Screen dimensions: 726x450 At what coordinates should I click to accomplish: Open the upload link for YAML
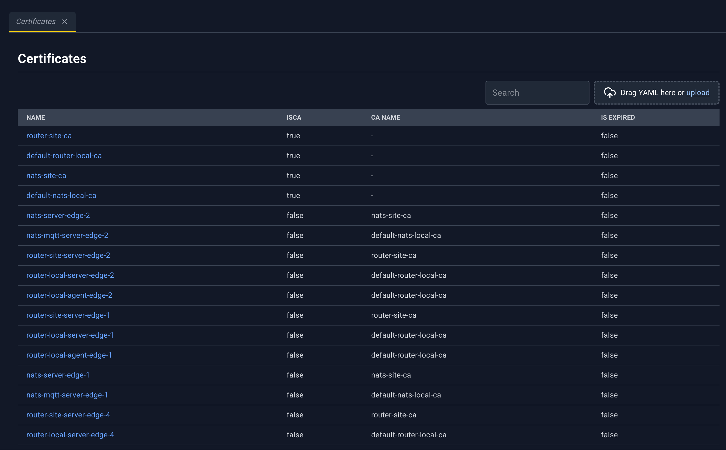698,92
